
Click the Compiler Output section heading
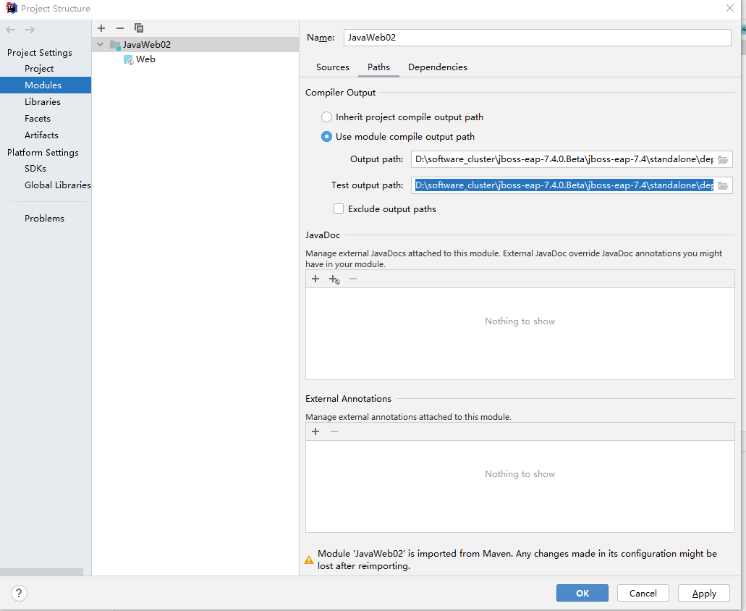341,93
